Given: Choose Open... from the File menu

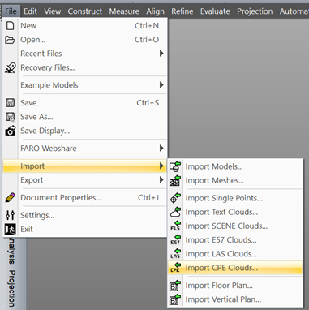Looking at the screenshot, I should pyautogui.click(x=85, y=40).
